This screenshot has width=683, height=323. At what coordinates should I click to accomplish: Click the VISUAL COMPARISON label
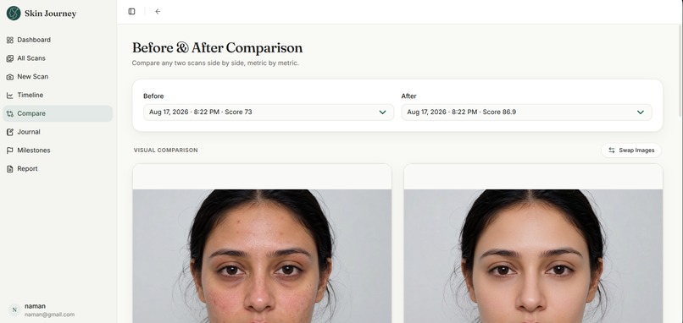pos(165,150)
